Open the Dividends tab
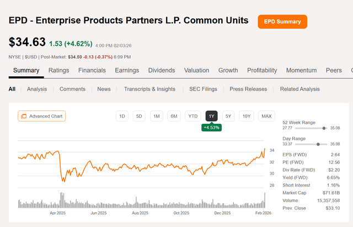The height and width of the screenshot is (227, 353). point(161,71)
